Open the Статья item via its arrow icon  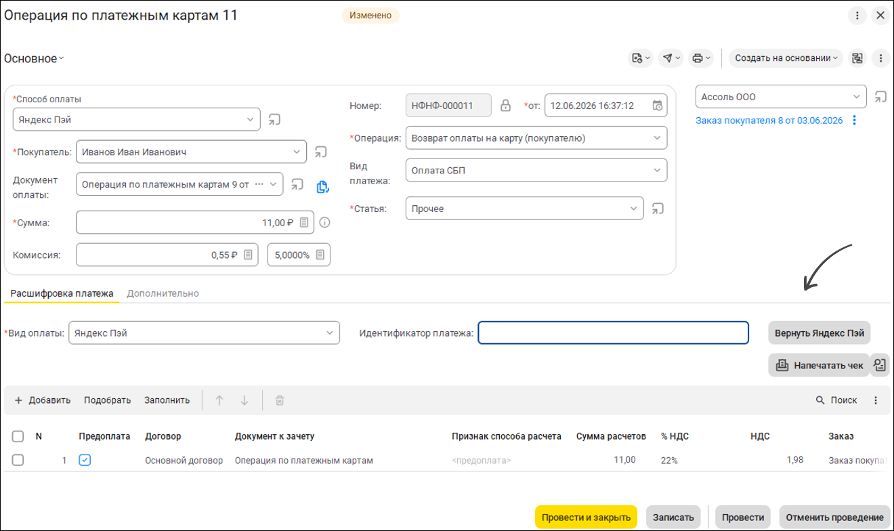click(x=657, y=209)
